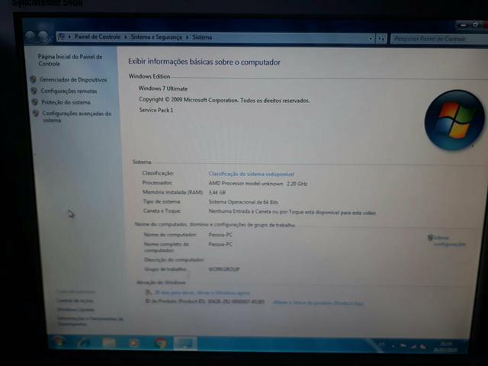Expand arrow before Painel de Controle breadcrumb
The image size is (488, 366).
point(69,37)
